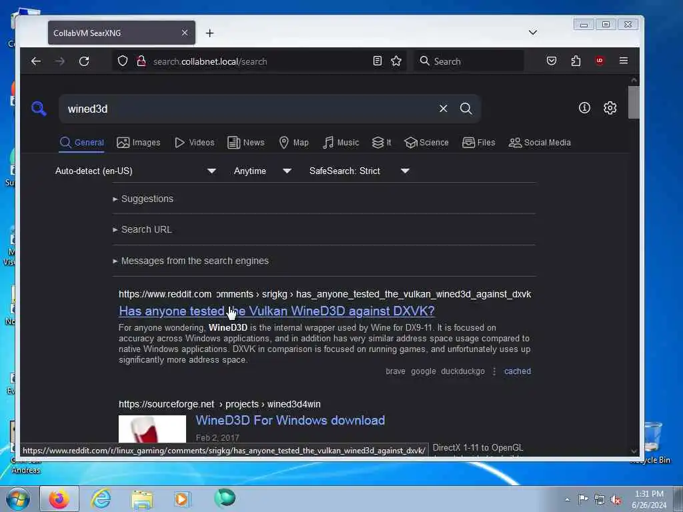Open the tracking protection shield icon
The width and height of the screenshot is (683, 512).
click(x=123, y=61)
